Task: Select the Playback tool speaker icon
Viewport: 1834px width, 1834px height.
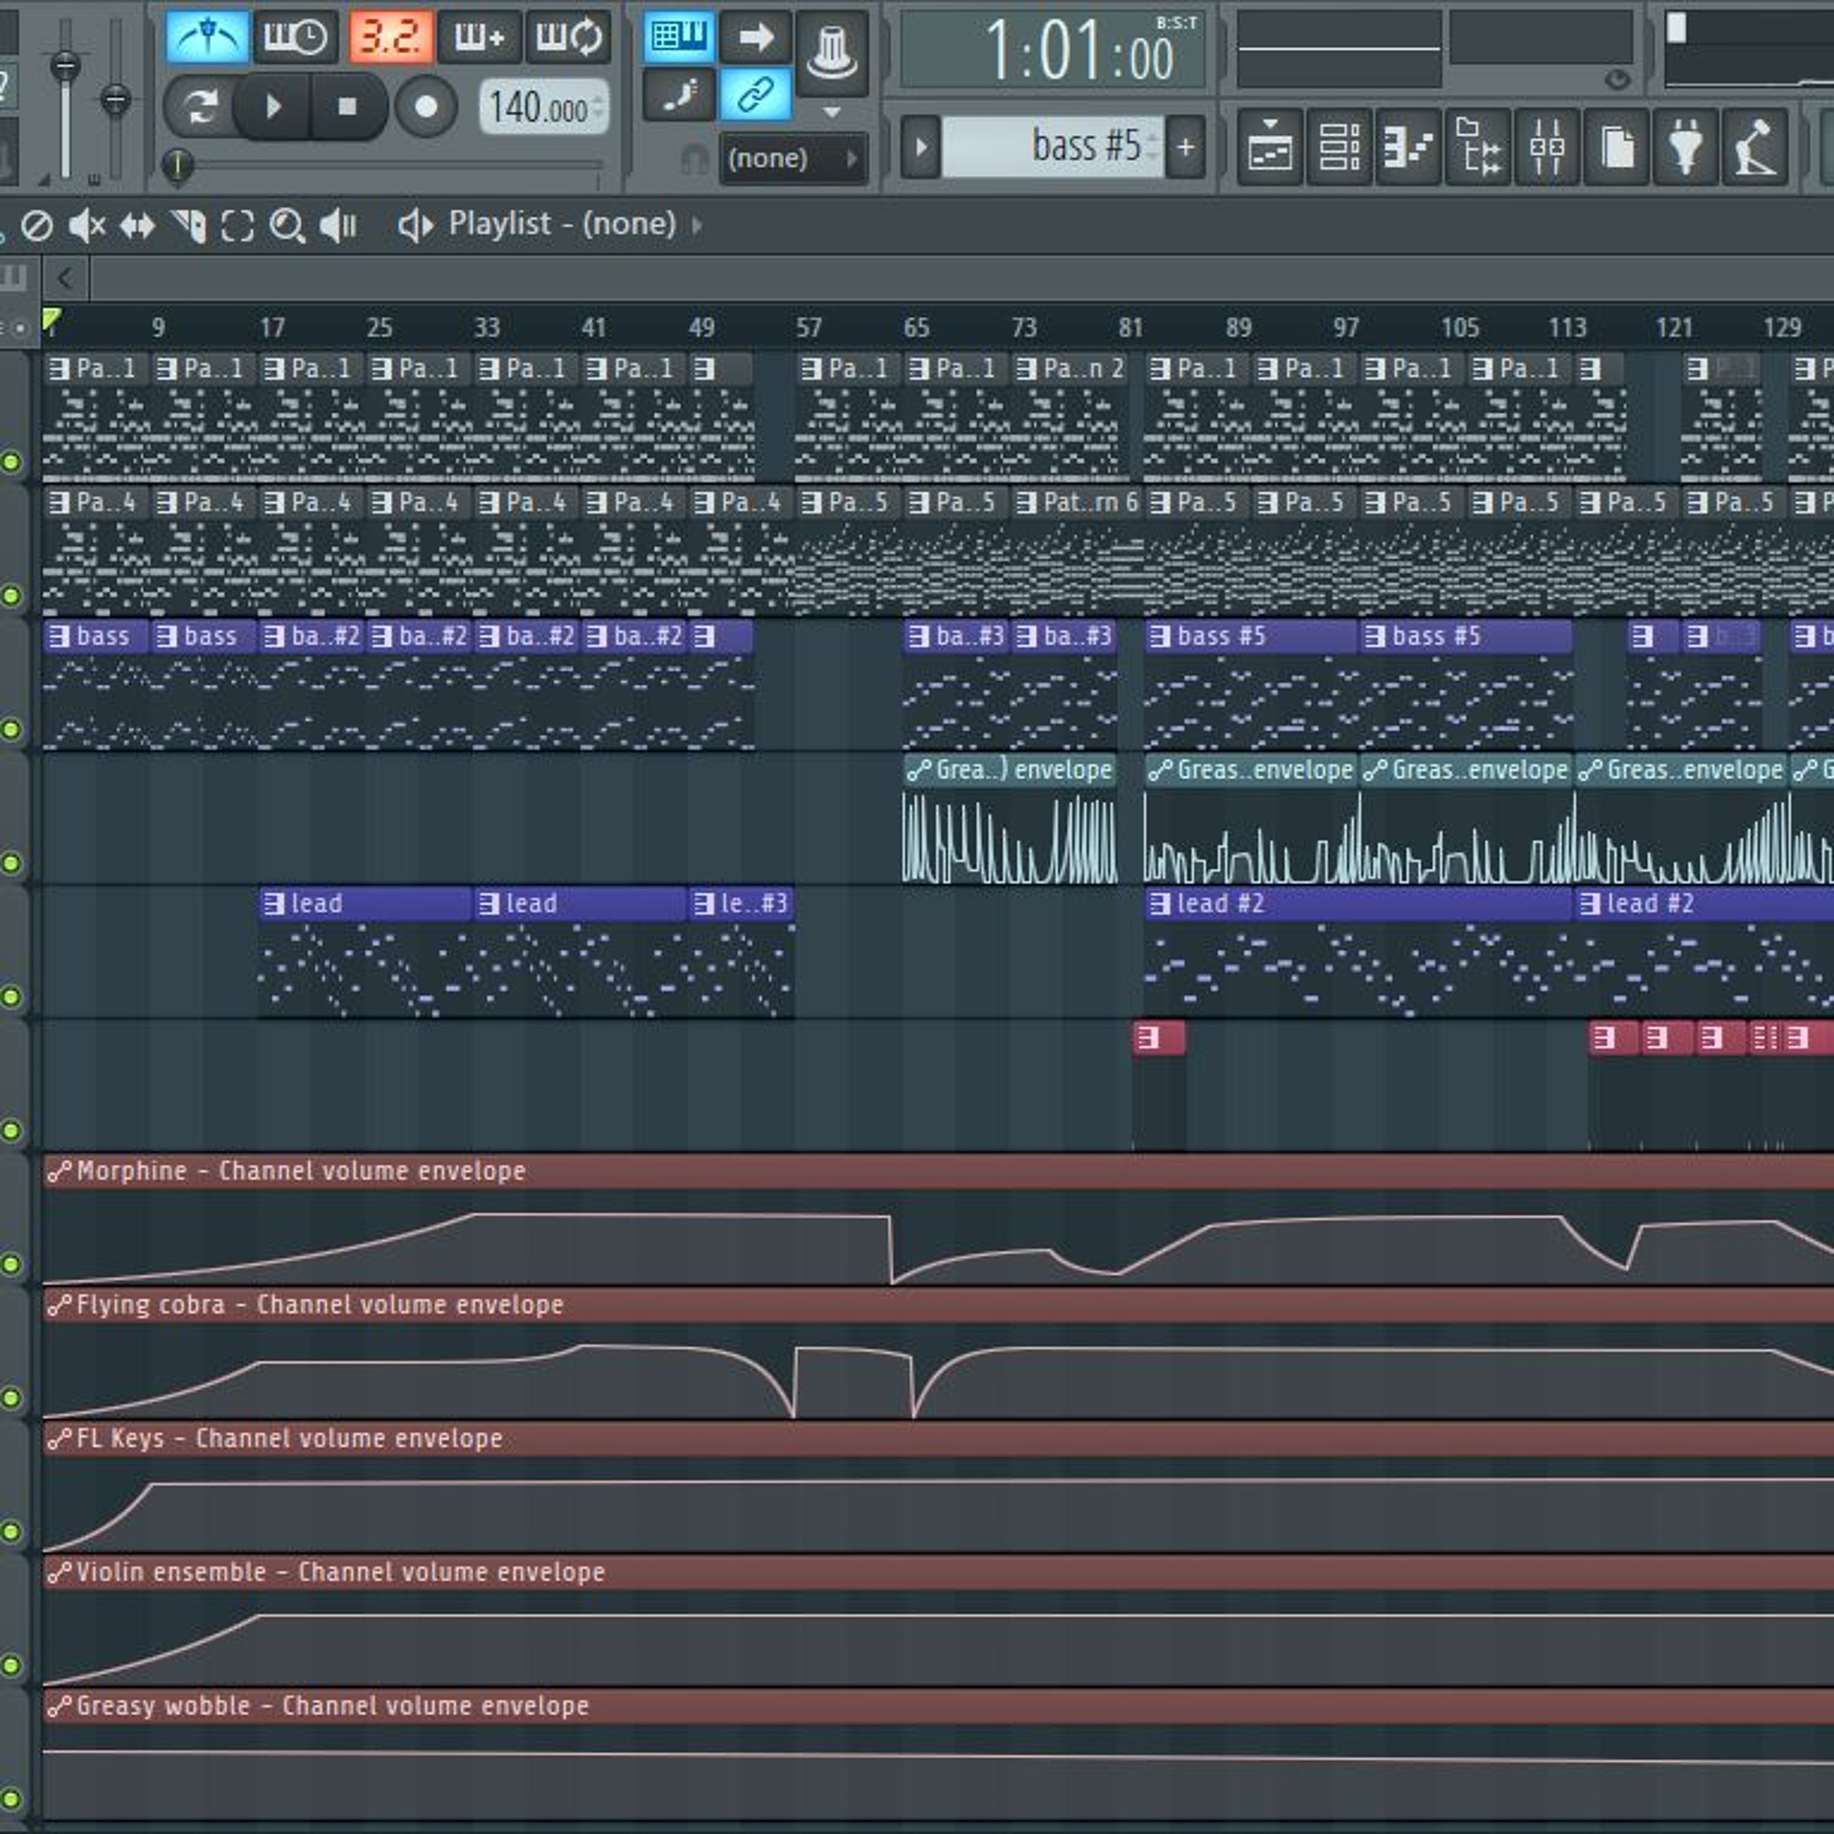Action: 337,226
